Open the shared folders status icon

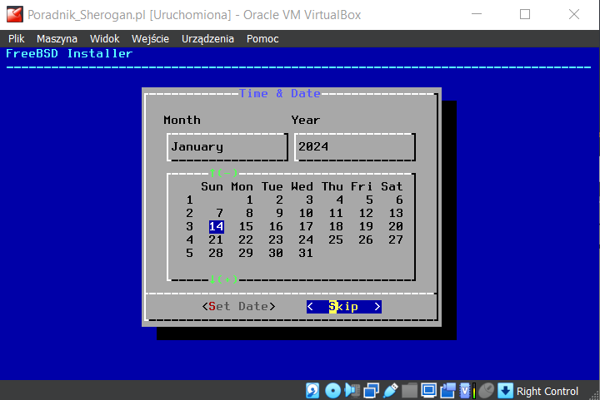[x=409, y=391]
